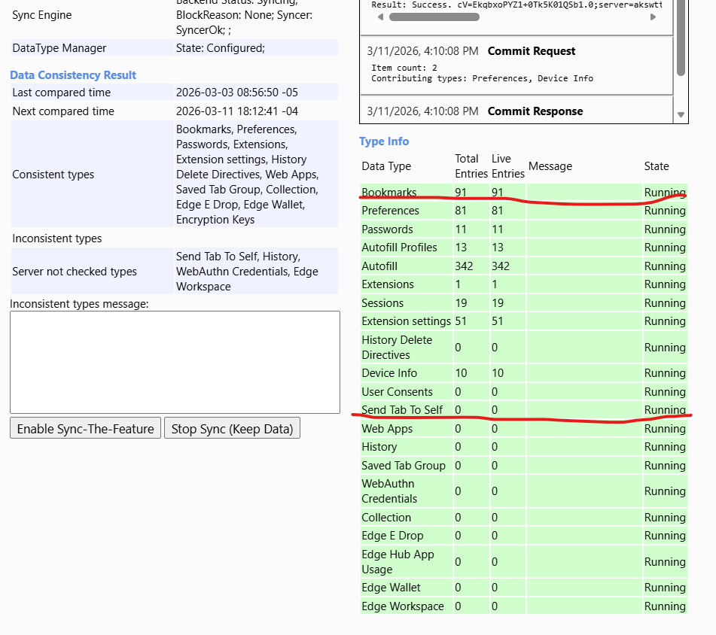This screenshot has width=716, height=635.
Task: Click the Live Entries column header
Action: coord(507,166)
